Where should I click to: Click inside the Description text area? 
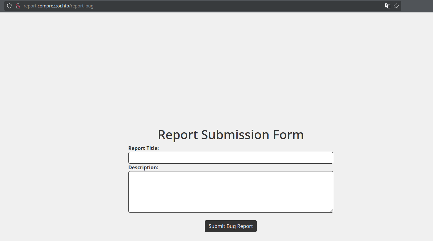pos(230,192)
